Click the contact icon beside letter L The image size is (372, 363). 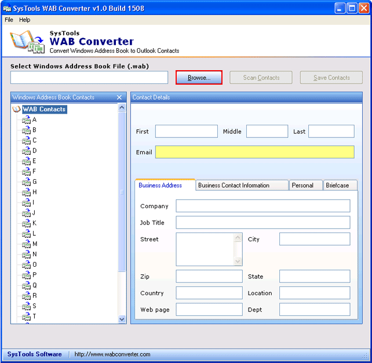[x=26, y=234]
